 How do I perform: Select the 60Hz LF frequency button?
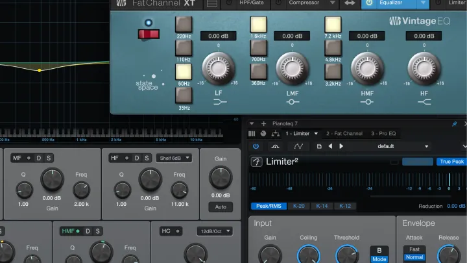(184, 72)
